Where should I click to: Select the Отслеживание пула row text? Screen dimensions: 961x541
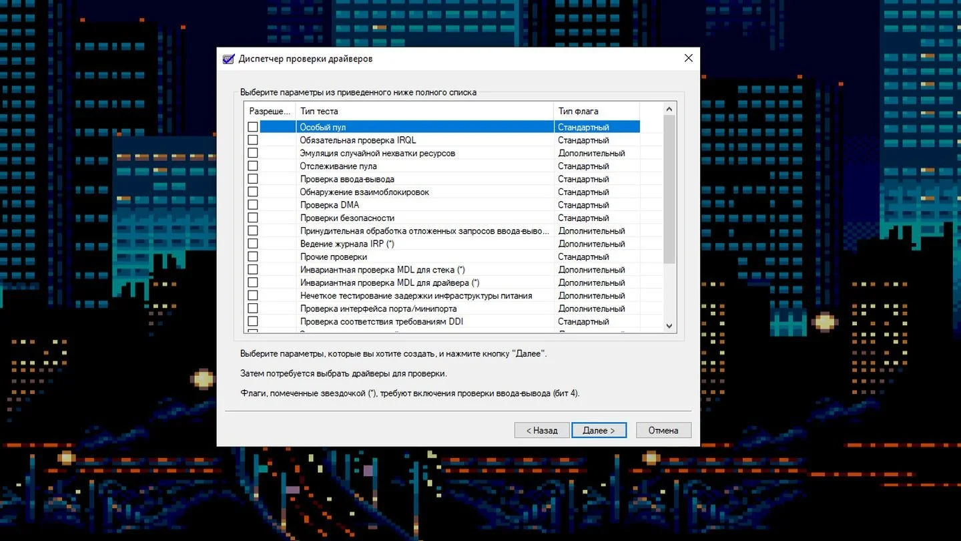point(338,166)
